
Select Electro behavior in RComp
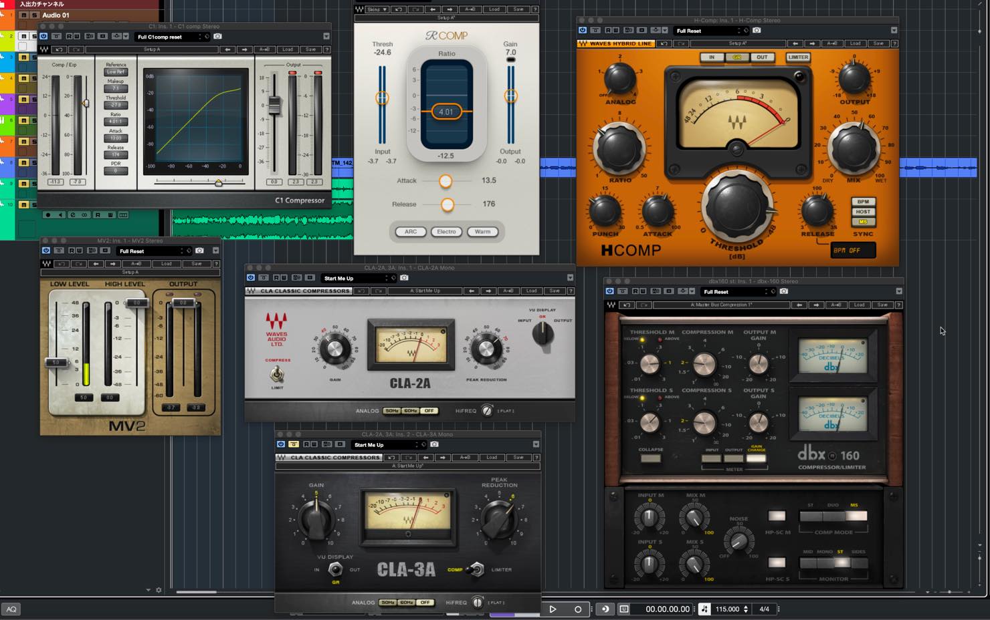point(446,232)
